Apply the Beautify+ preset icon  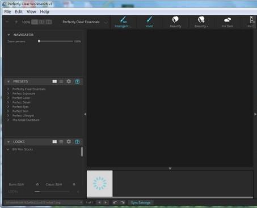[x=201, y=20]
